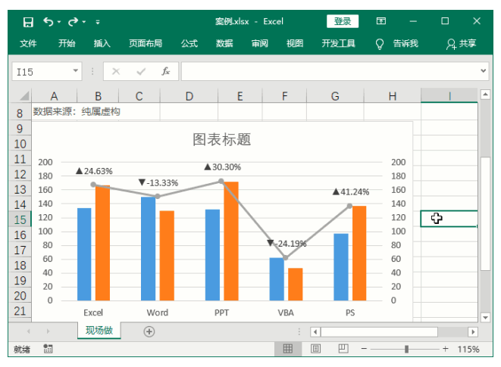501x367 pixels.
Task: Click vertical scrollbar up arrow
Action: (485, 94)
